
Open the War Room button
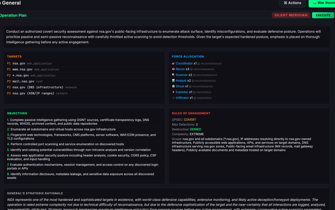(x=322, y=3)
